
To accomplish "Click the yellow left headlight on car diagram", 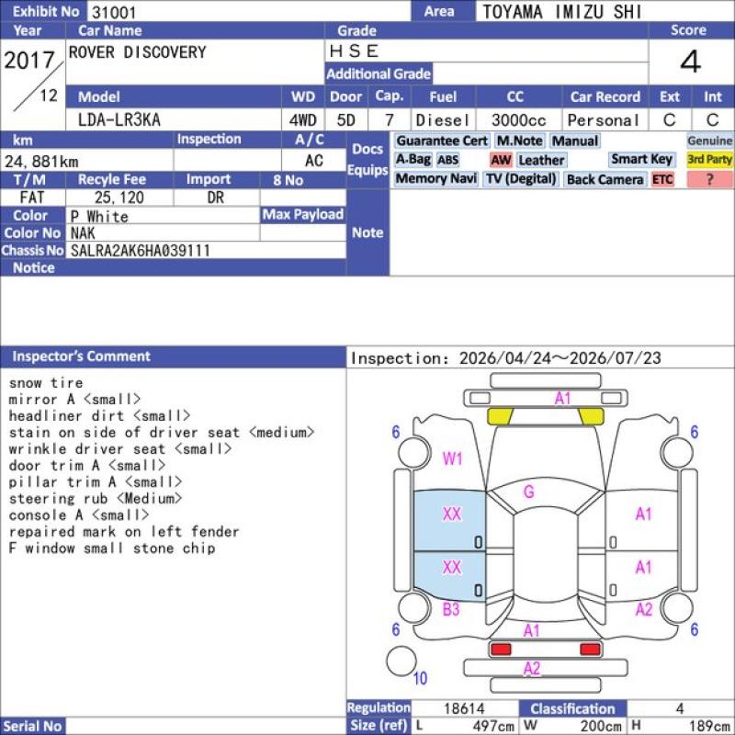I will (500, 416).
